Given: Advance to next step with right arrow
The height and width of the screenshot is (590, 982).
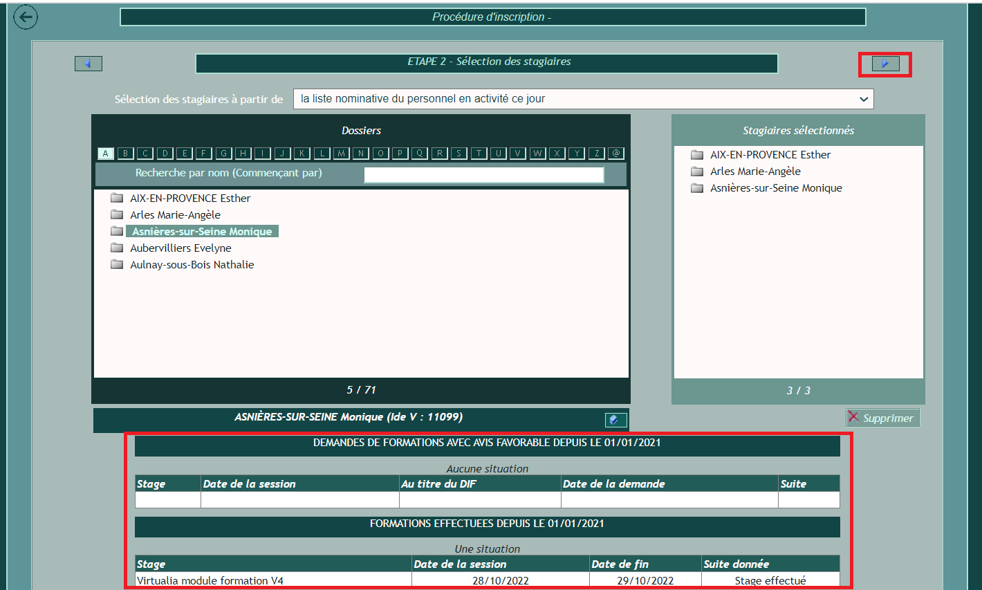Looking at the screenshot, I should coord(885,64).
